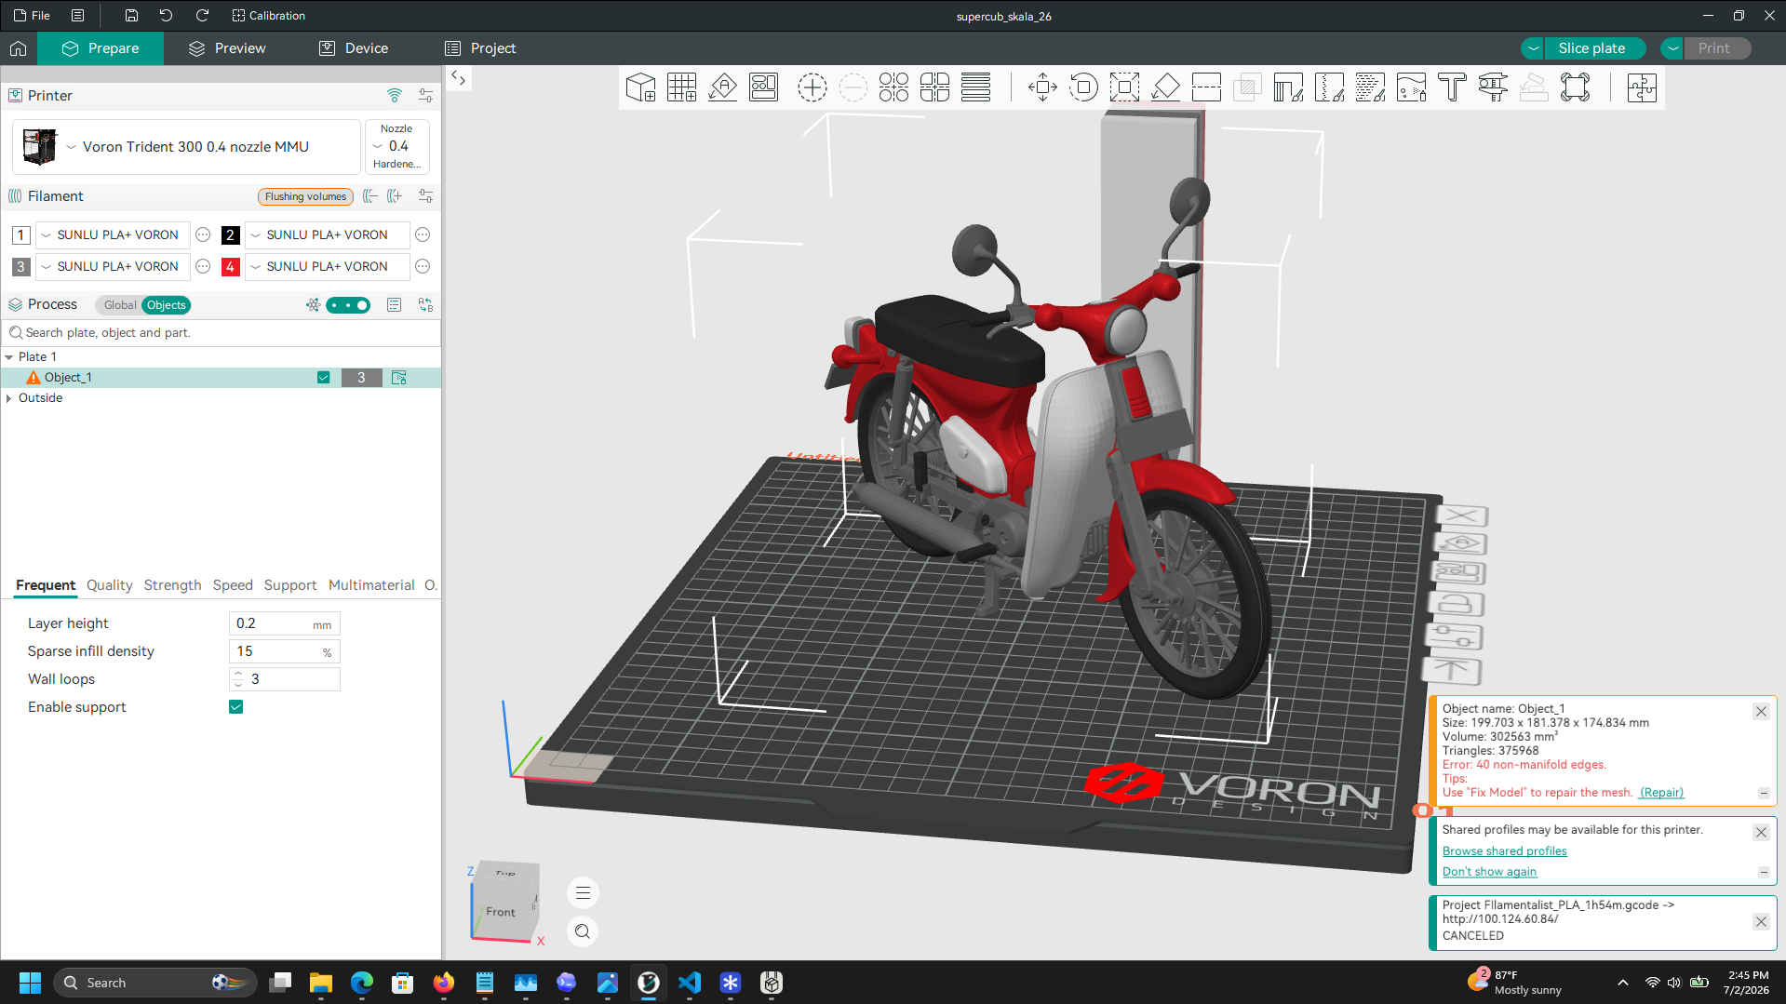Image resolution: width=1786 pixels, height=1004 pixels.
Task: Collapse the Plate 1 tree node
Action: pyautogui.click(x=9, y=357)
